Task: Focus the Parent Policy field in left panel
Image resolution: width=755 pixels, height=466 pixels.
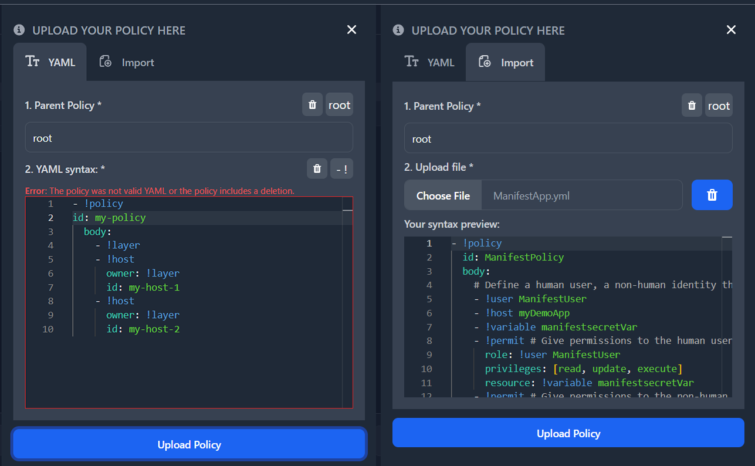Action: [x=189, y=138]
